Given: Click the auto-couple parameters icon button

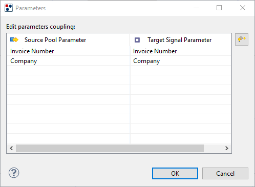Looking at the screenshot, I should [x=242, y=39].
